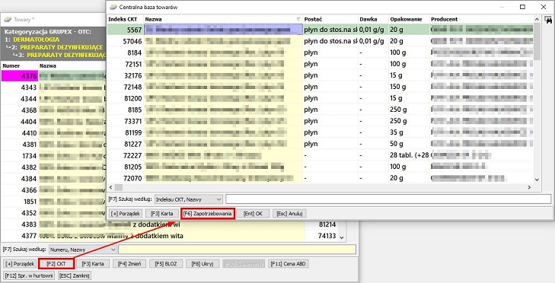Screen dimensions: 555x283
Task: Click [F3] Karta in Centralna baza window
Action: pyautogui.click(x=161, y=214)
